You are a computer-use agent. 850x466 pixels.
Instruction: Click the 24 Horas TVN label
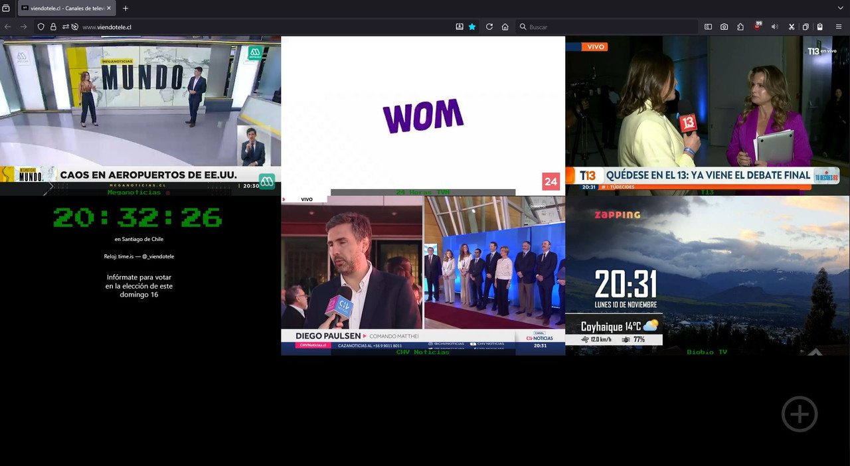(x=423, y=193)
